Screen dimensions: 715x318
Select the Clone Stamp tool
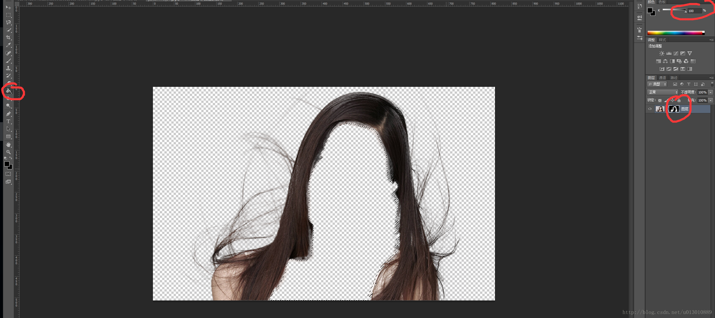pyautogui.click(x=8, y=68)
